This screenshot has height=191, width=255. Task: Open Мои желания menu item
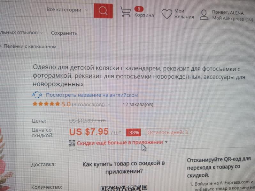[x=184, y=14]
